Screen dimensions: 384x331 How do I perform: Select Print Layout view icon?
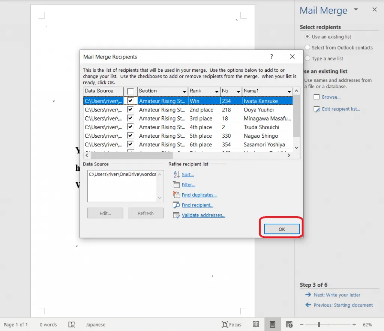pos(273,325)
